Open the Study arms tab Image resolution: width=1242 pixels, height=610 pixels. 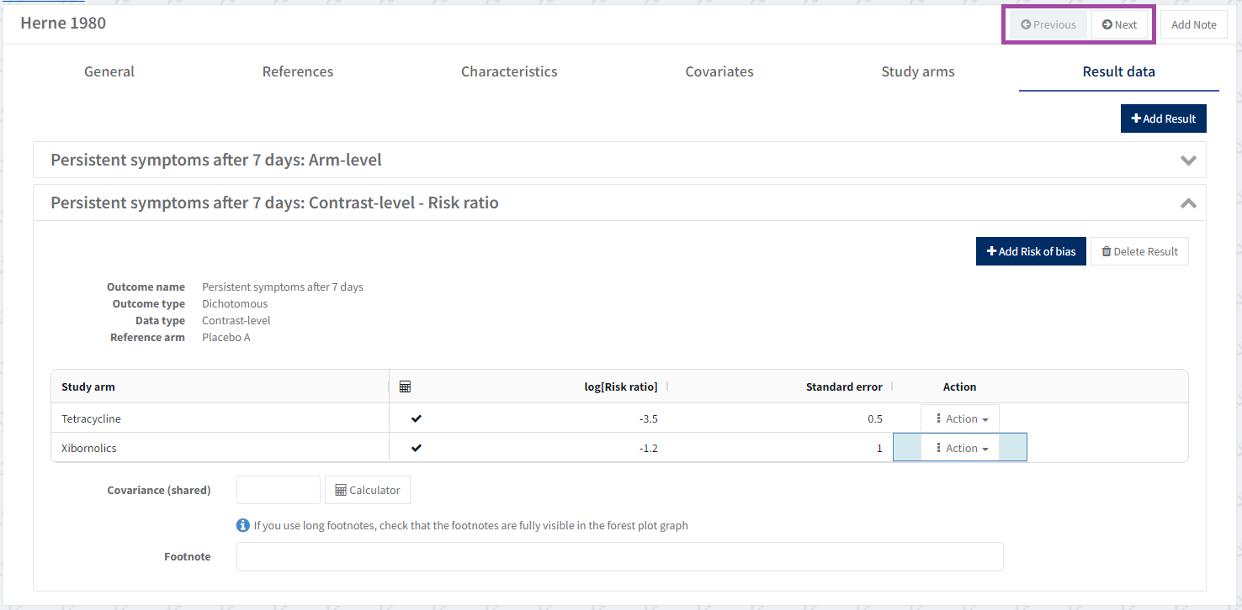pyautogui.click(x=917, y=71)
